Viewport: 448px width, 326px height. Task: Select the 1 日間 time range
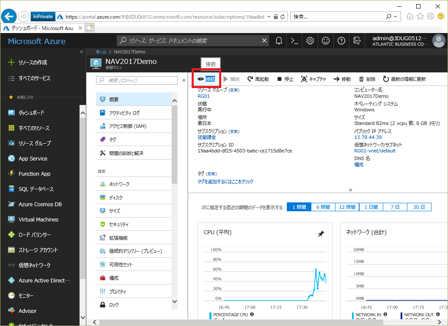click(x=371, y=207)
